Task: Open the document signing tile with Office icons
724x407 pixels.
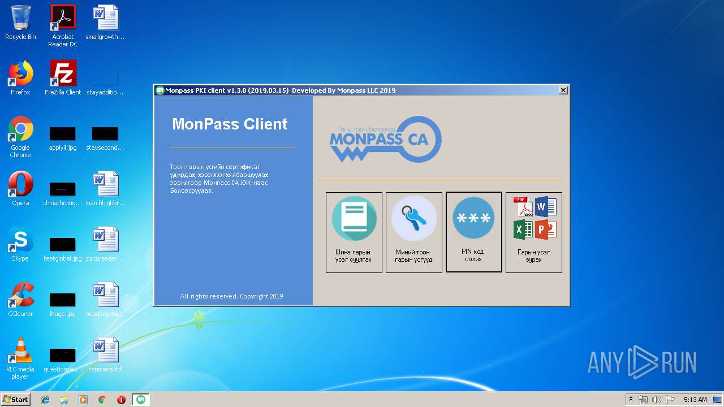Action: (534, 232)
